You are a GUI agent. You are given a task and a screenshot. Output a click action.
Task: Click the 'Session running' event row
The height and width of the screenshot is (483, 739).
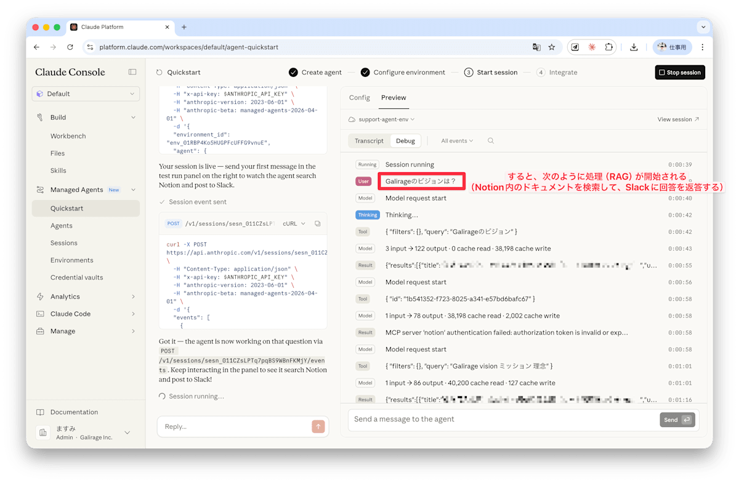(524, 164)
